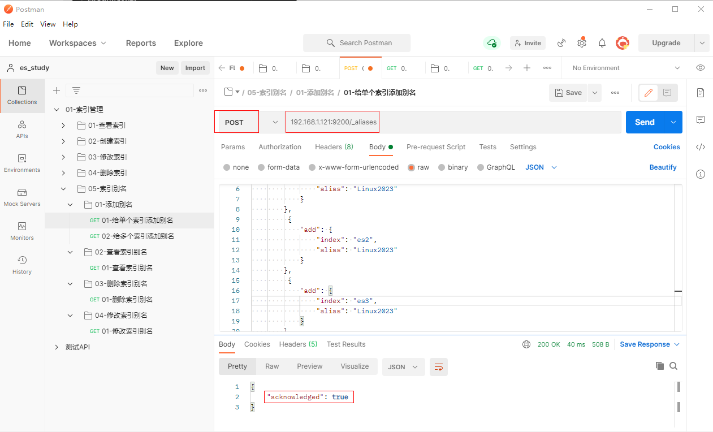Open the Mock Servers sidebar icon
The image size is (713, 432).
22,193
